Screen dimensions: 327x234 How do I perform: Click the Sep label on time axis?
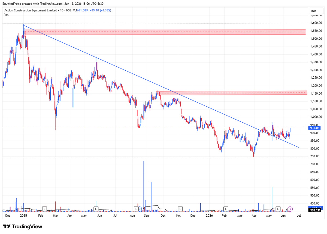147,216
